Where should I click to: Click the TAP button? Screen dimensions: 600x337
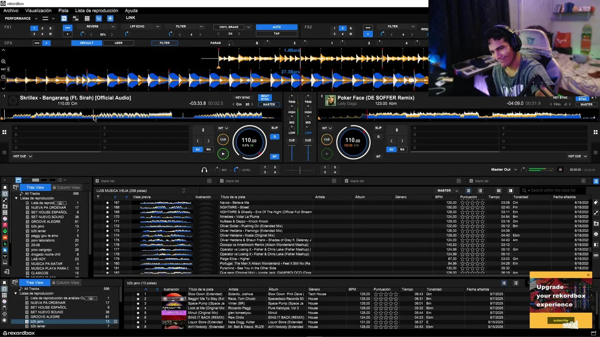(x=277, y=34)
